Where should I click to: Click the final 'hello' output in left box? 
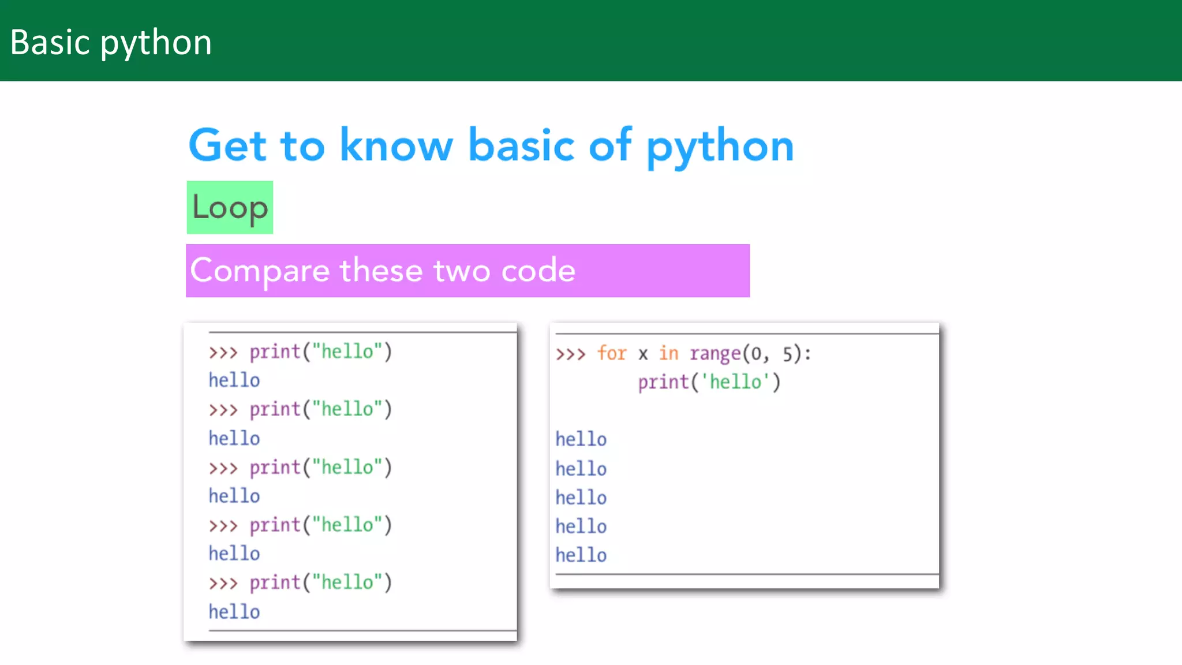click(234, 612)
